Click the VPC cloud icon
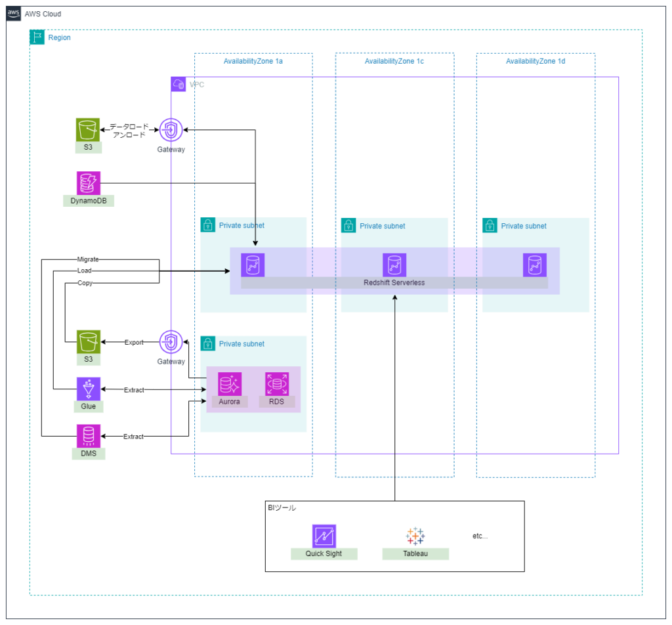The width and height of the screenshot is (672, 625). [x=178, y=84]
